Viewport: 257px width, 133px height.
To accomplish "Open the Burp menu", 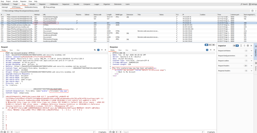I will [x=3, y=1].
